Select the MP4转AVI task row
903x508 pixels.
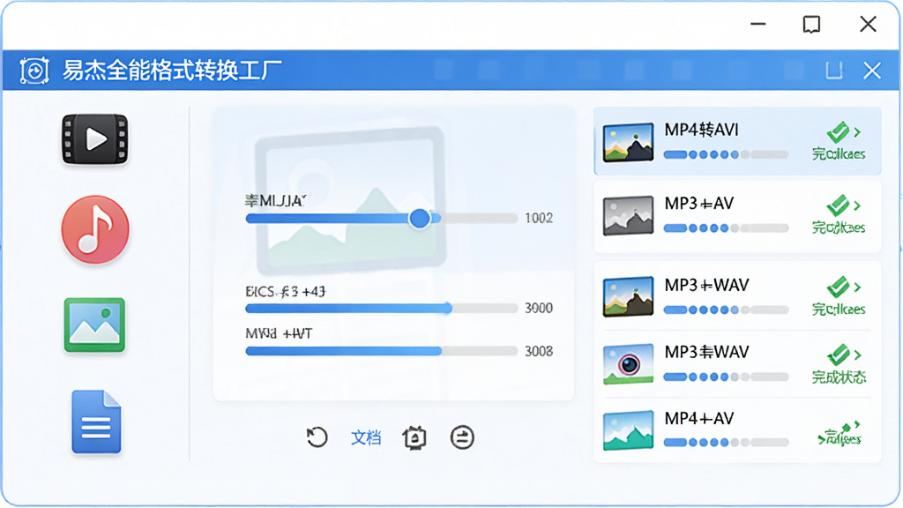click(x=737, y=141)
